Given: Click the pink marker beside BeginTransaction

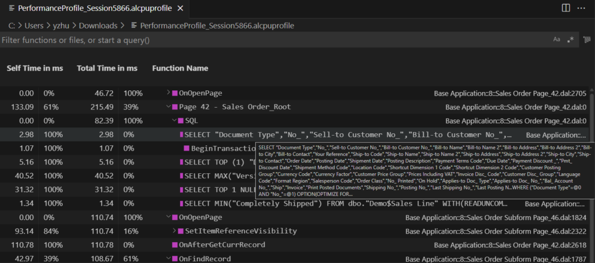Looking at the screenshot, I should pyautogui.click(x=187, y=148).
